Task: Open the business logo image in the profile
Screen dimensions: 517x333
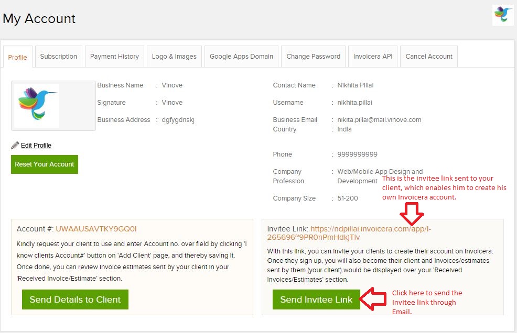Action: tap(37, 106)
